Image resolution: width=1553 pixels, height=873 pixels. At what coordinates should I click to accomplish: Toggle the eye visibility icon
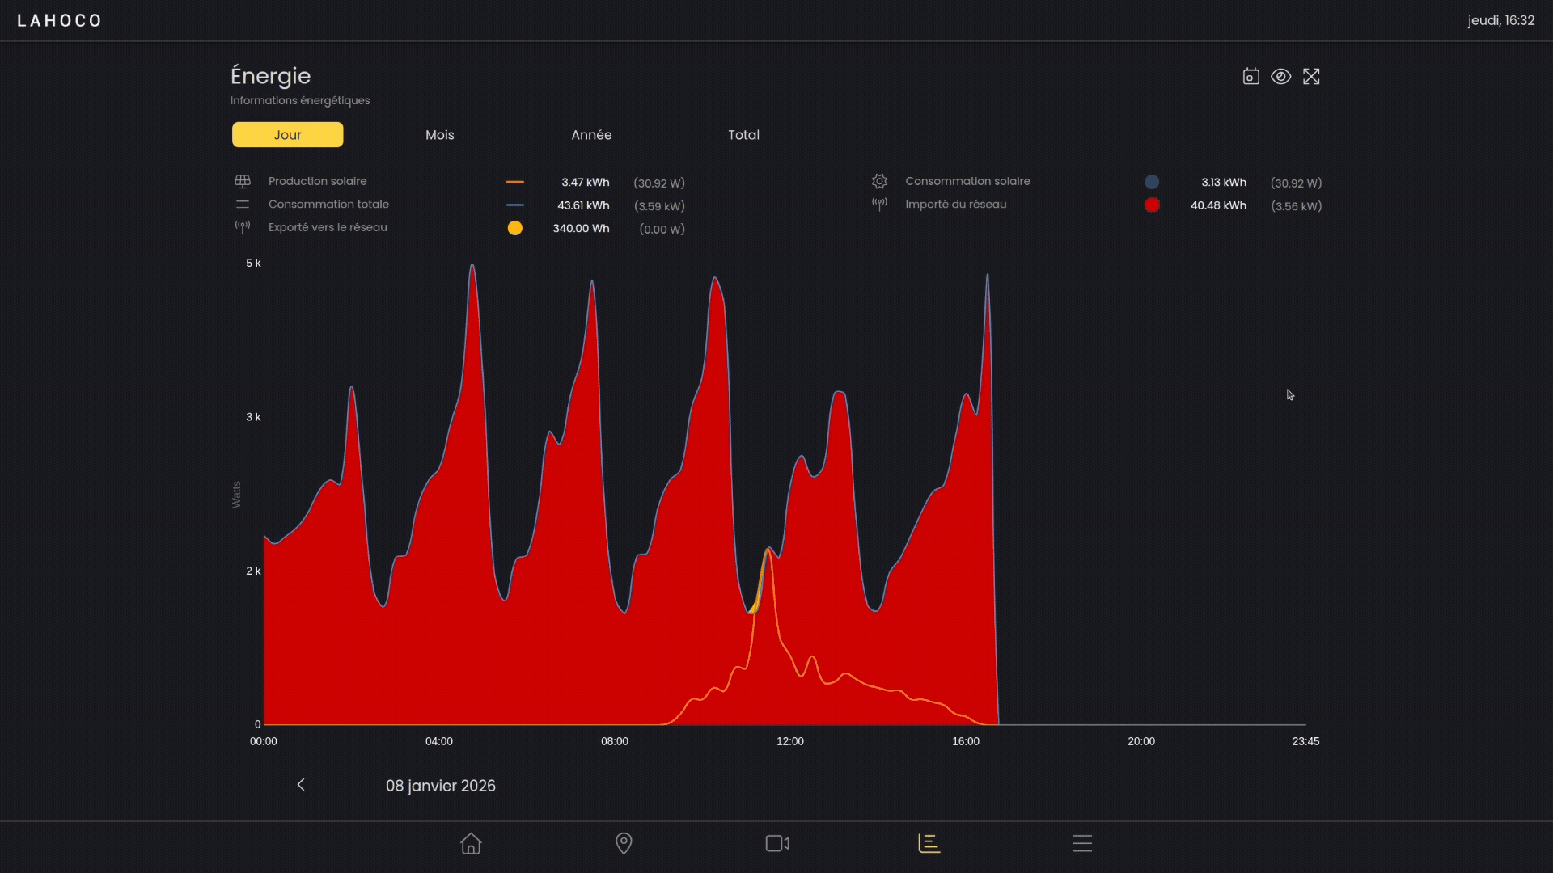[x=1280, y=77]
